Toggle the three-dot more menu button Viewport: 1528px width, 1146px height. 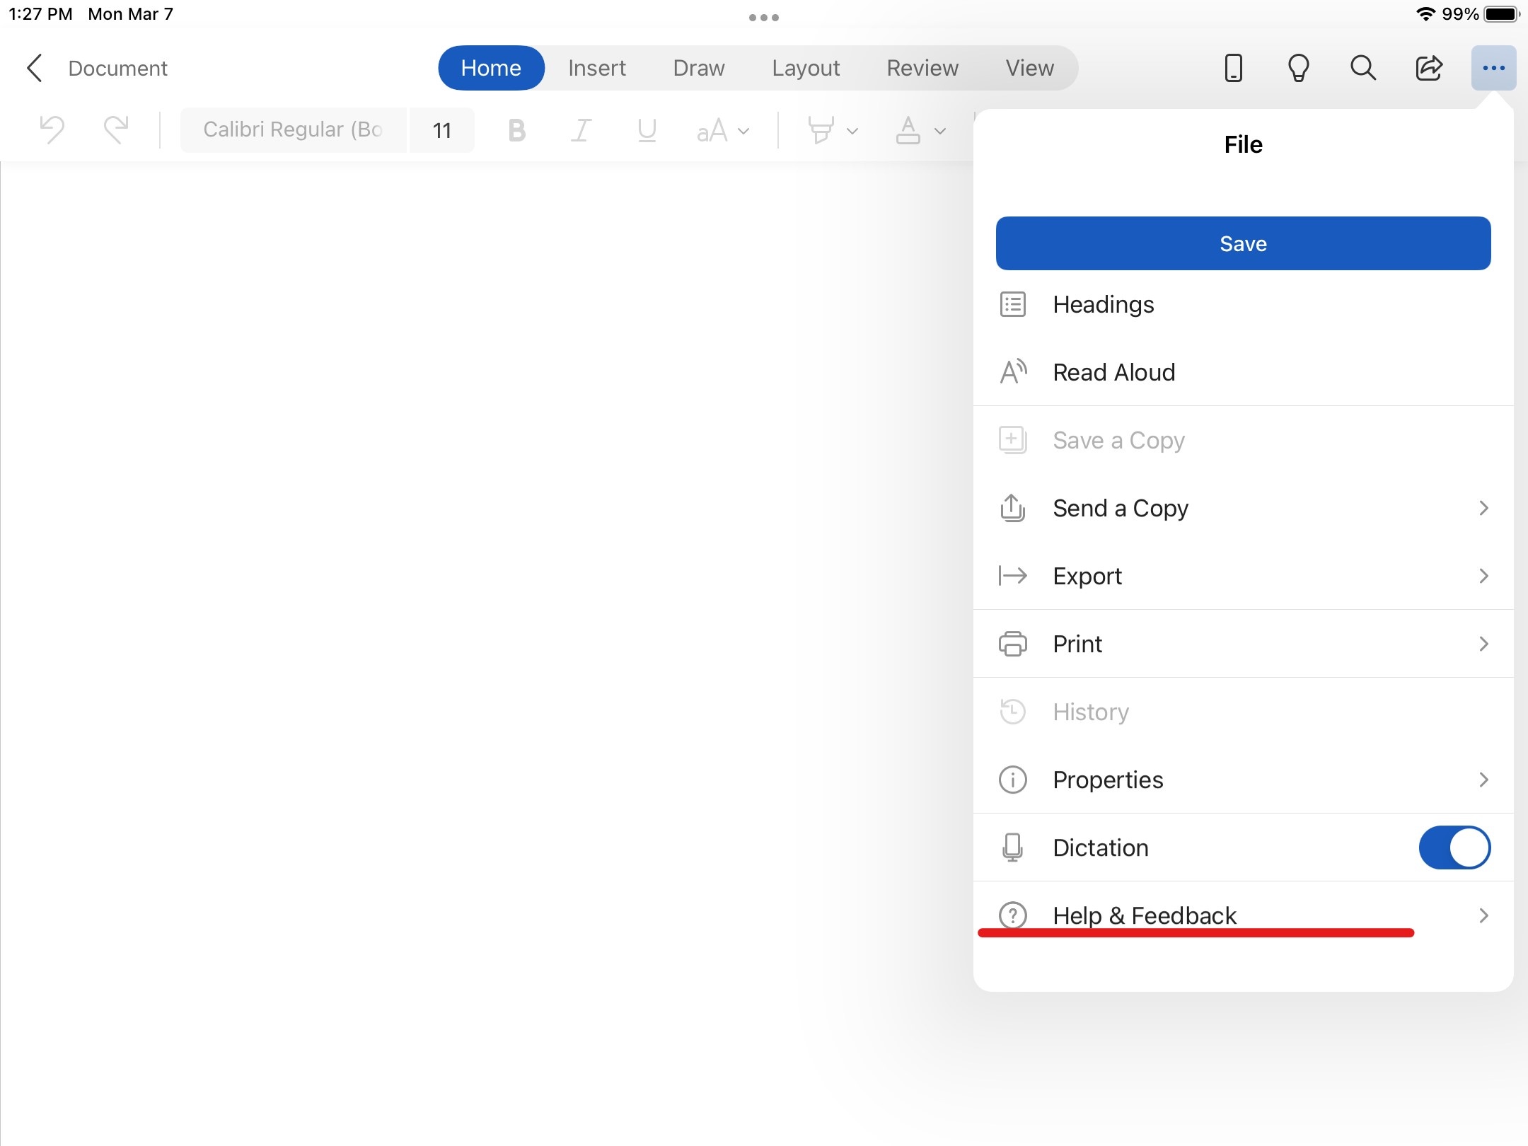pyautogui.click(x=1493, y=69)
